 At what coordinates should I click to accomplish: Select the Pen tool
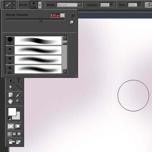click(x=11, y=87)
